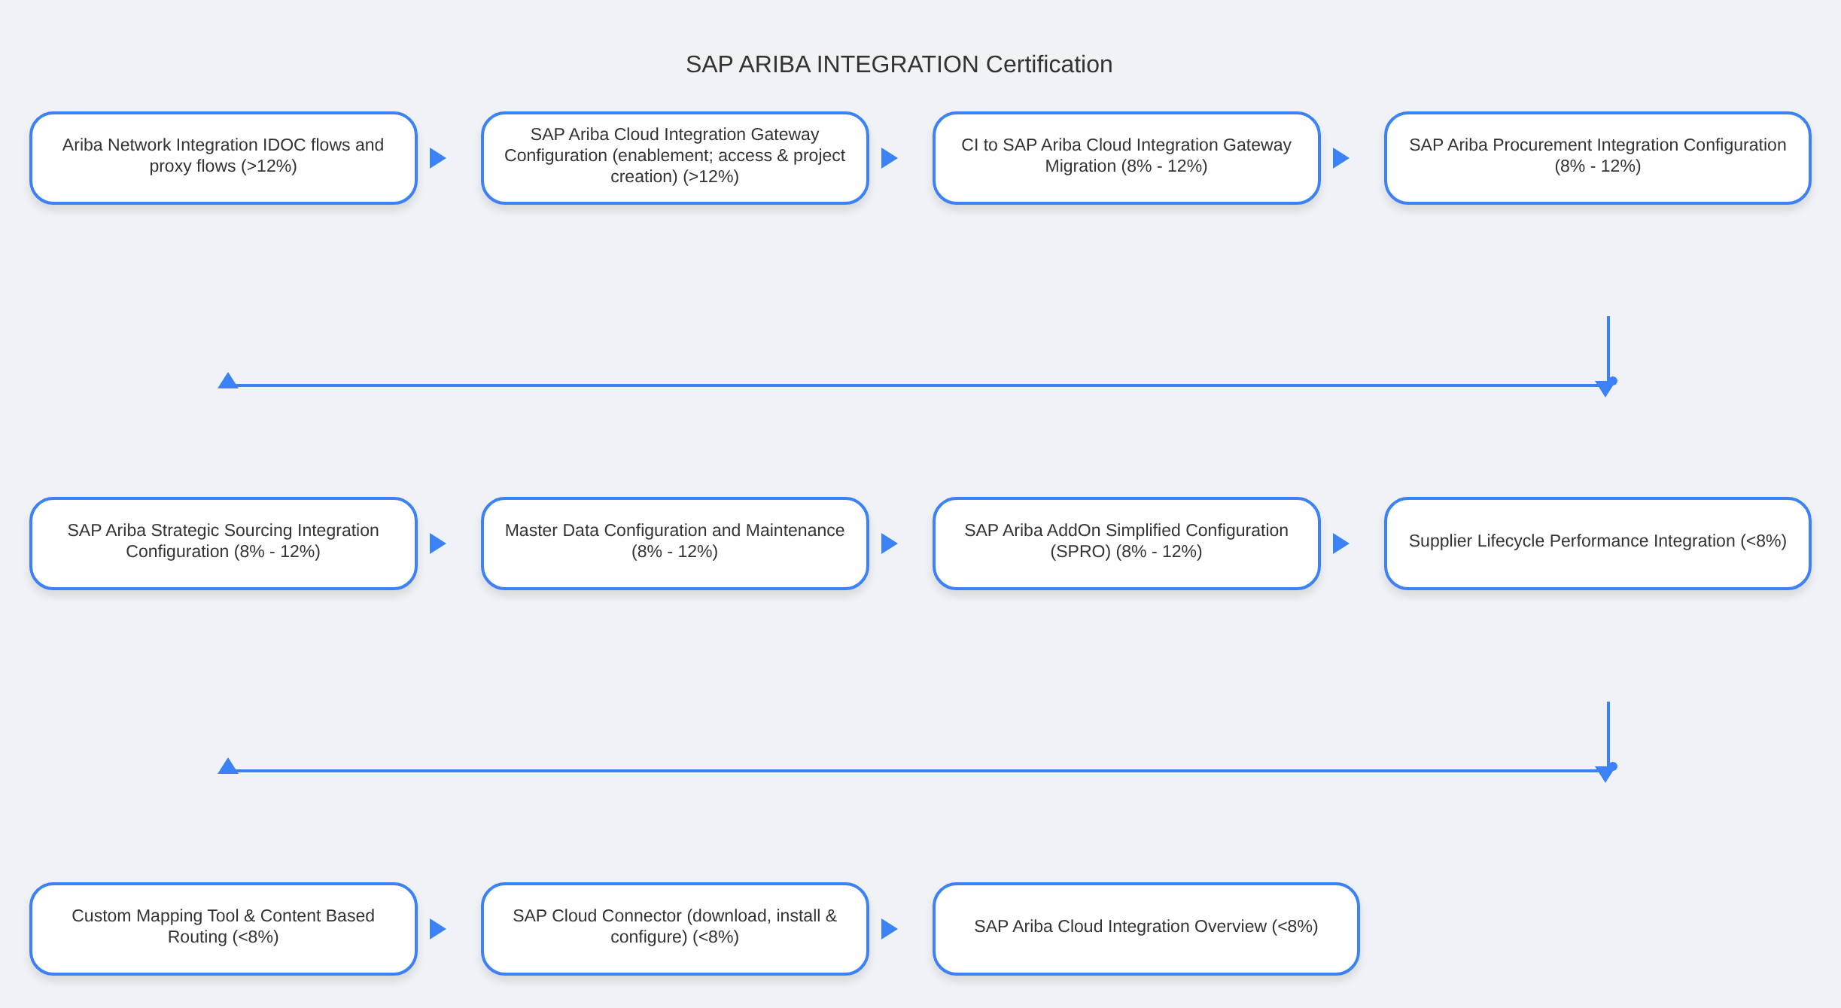Click Supplier Lifecycle Performance Integration box
The width and height of the screenshot is (1841, 1008).
tap(1597, 544)
